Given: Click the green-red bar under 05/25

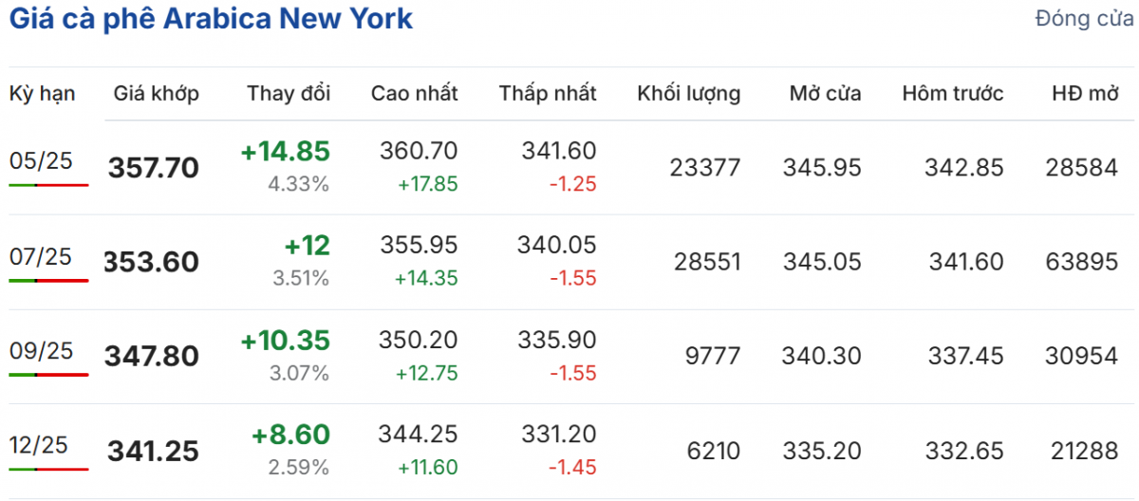Looking at the screenshot, I should pyautogui.click(x=48, y=184).
